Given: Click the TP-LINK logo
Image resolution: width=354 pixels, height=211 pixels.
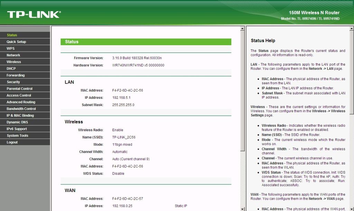Looking at the screenshot, I should coord(34,15).
